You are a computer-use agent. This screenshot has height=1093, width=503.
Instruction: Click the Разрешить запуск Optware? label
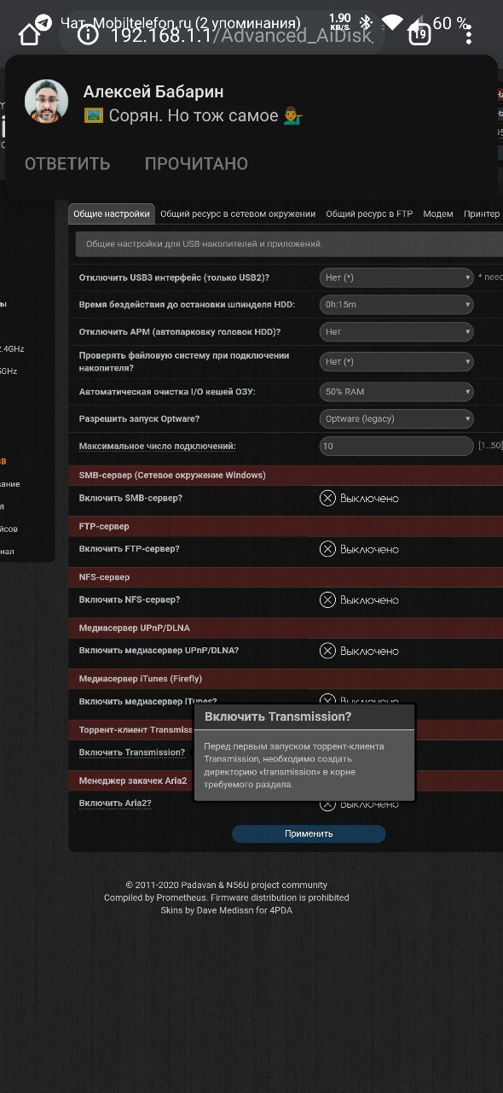(140, 419)
